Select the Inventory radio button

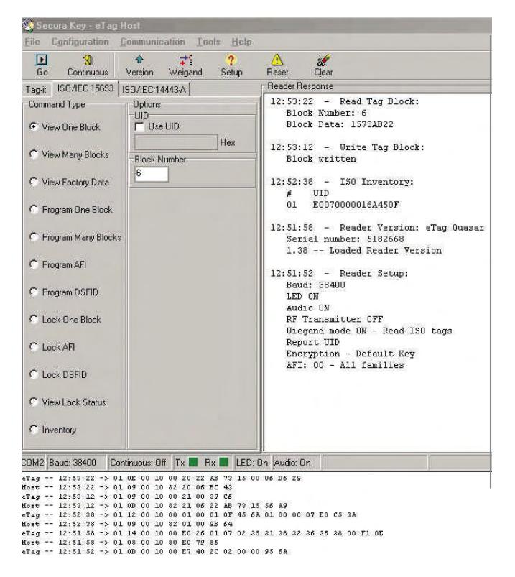(34, 430)
